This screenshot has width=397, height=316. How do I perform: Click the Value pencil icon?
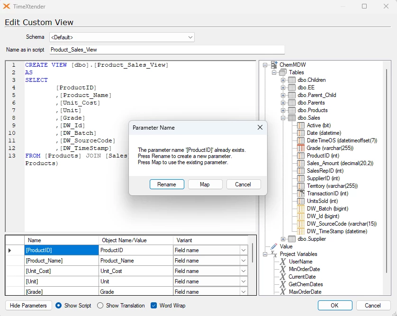pos(274,246)
